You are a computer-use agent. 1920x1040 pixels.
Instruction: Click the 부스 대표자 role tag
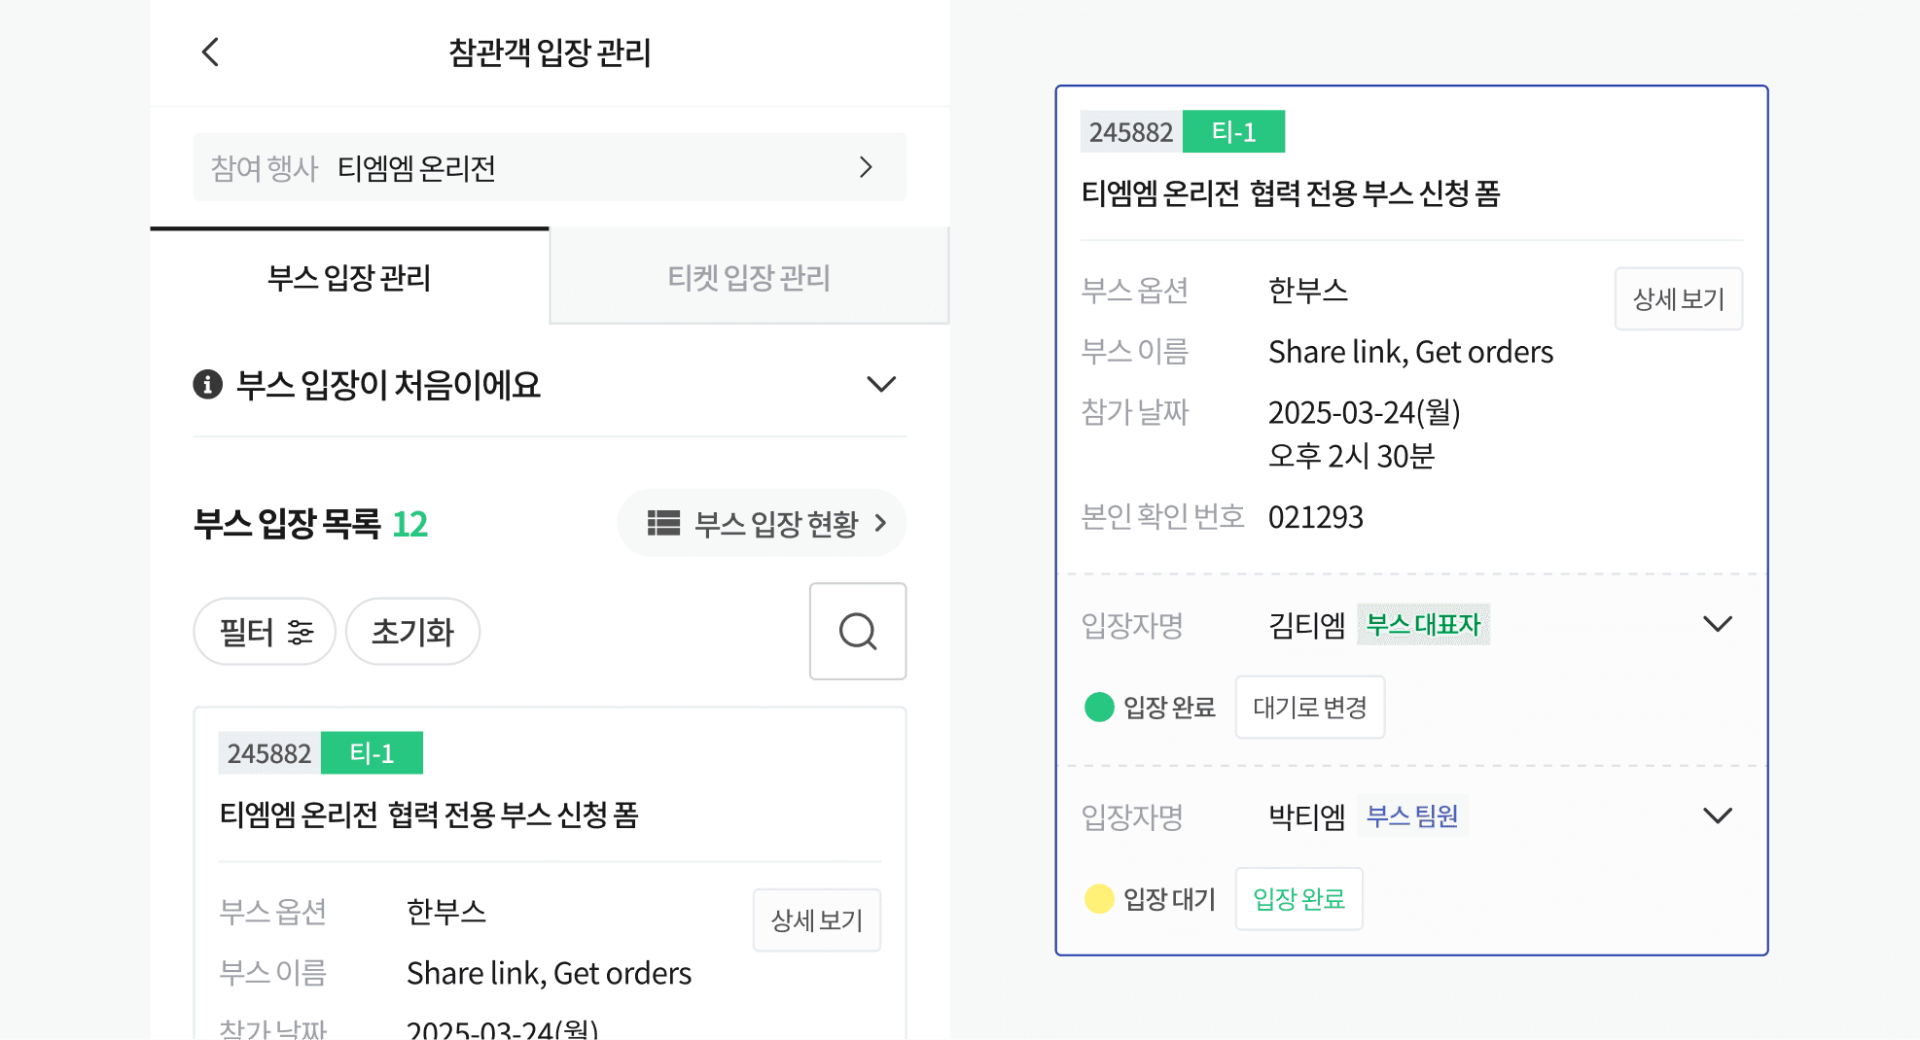[x=1423, y=624]
